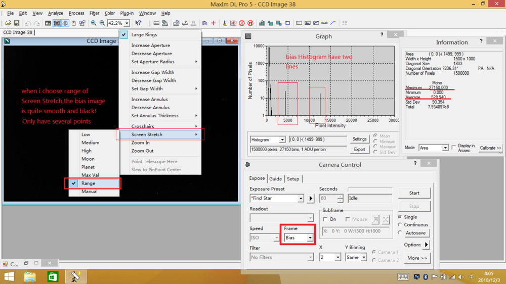Click the Save disk icon in toolbar
The height and width of the screenshot is (284, 506).
point(17,23)
